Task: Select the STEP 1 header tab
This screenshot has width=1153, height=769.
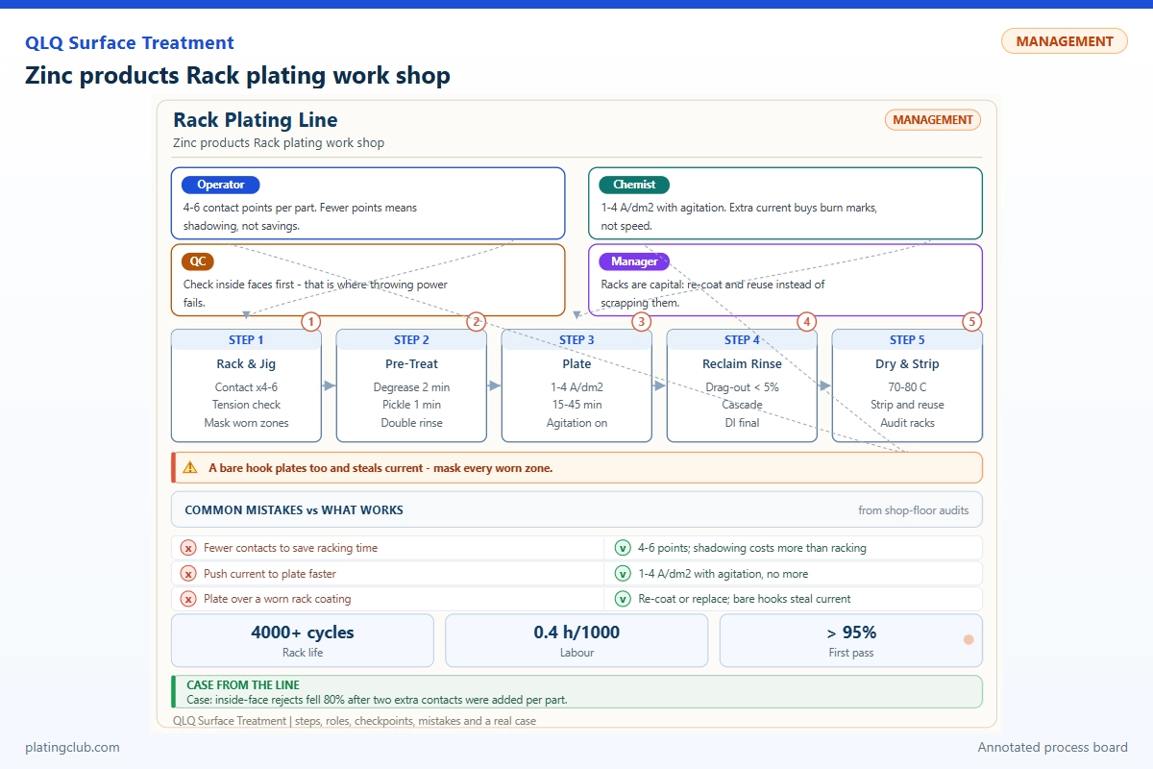Action: 246,339
